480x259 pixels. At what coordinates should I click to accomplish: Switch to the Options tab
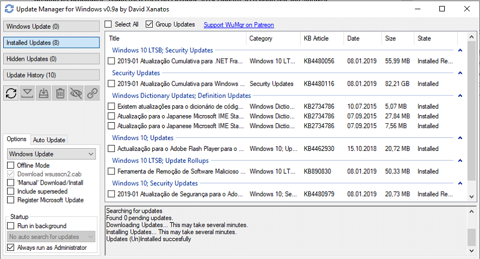coord(16,139)
